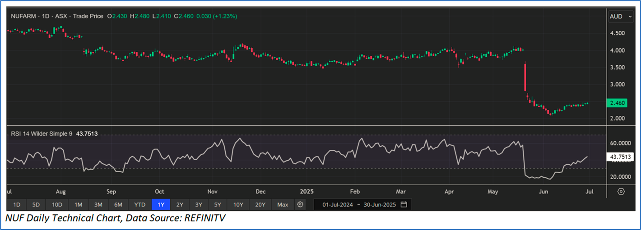Open range settings gear beside Max
641x230 pixels.
[x=300, y=205]
